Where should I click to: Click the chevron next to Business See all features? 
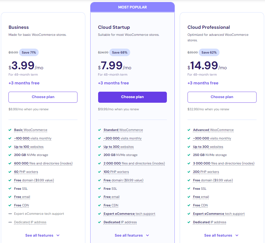[58, 235]
